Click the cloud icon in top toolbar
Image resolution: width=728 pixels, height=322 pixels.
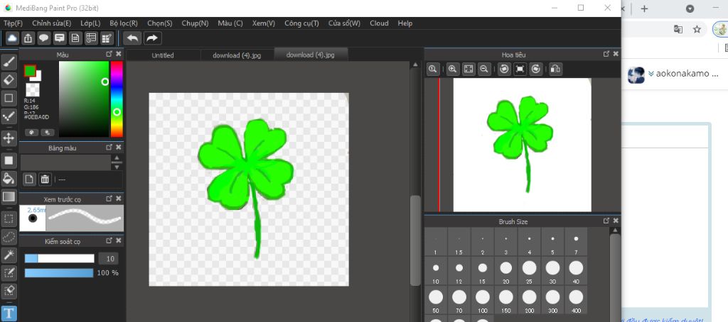point(13,38)
